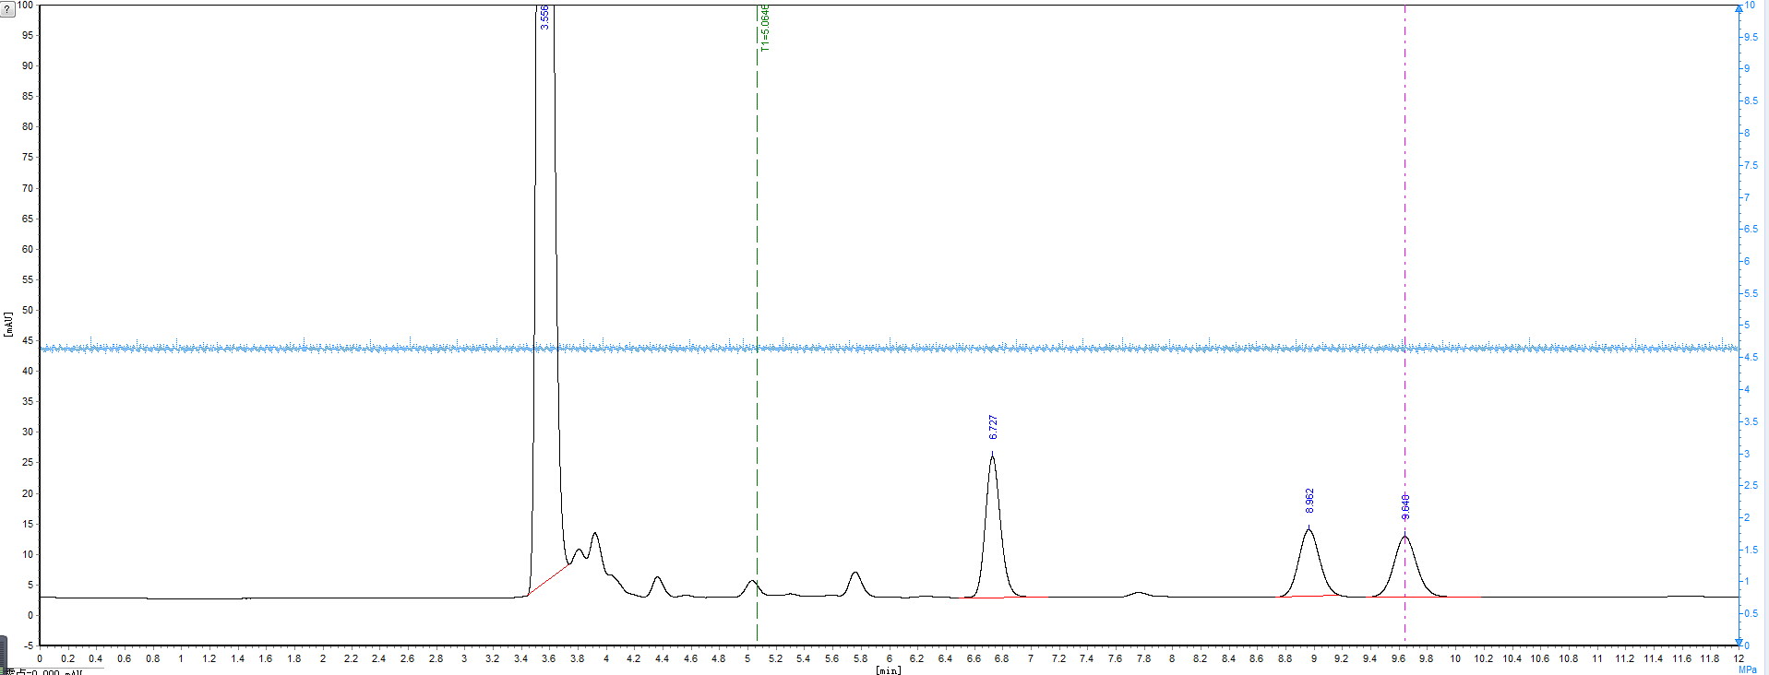1769x675 pixels.
Task: Click the MPa right axis unit label
Action: pyautogui.click(x=1747, y=669)
